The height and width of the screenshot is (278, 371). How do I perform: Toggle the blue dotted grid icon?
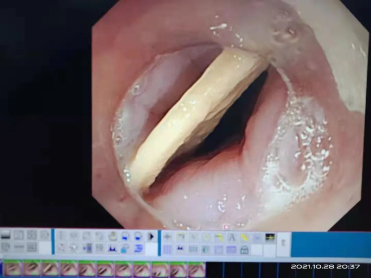(x=167, y=249)
